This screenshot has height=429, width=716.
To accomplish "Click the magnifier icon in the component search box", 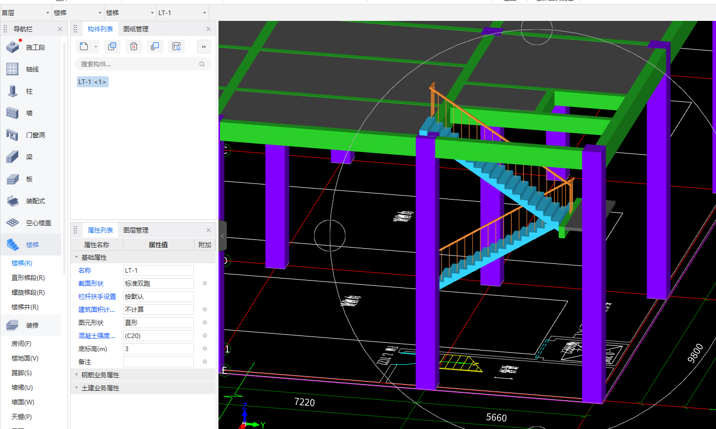I will pos(202,64).
